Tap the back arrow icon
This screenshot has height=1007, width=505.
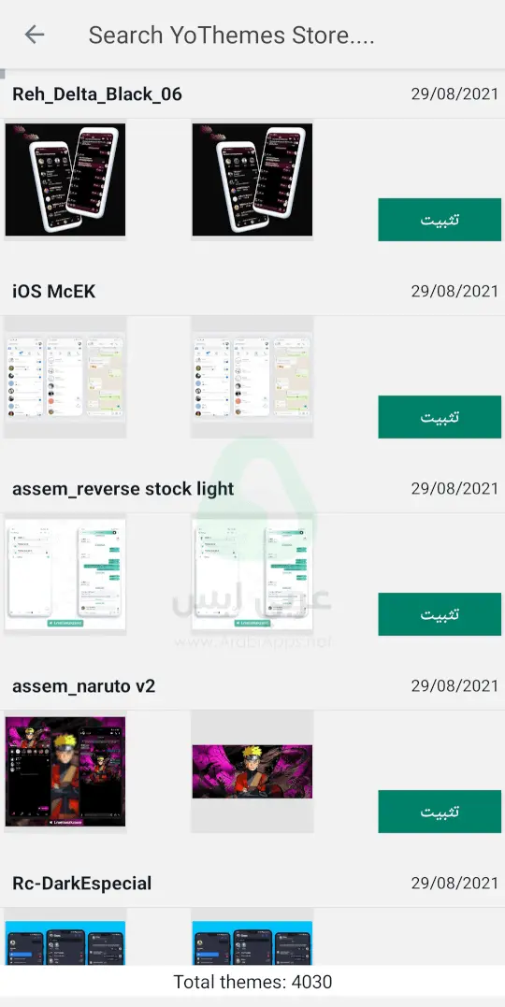(x=34, y=35)
